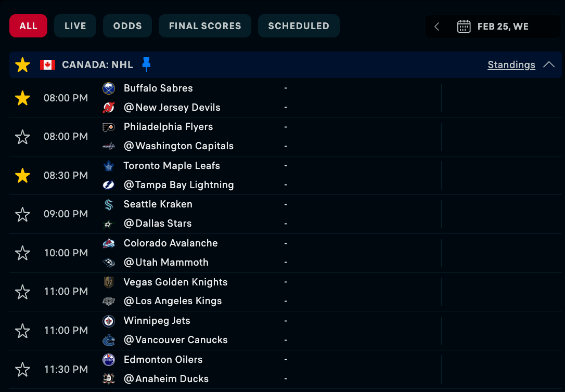The height and width of the screenshot is (392, 565).
Task: Favorite the Flyers vs Capitals game
Action: pos(22,137)
